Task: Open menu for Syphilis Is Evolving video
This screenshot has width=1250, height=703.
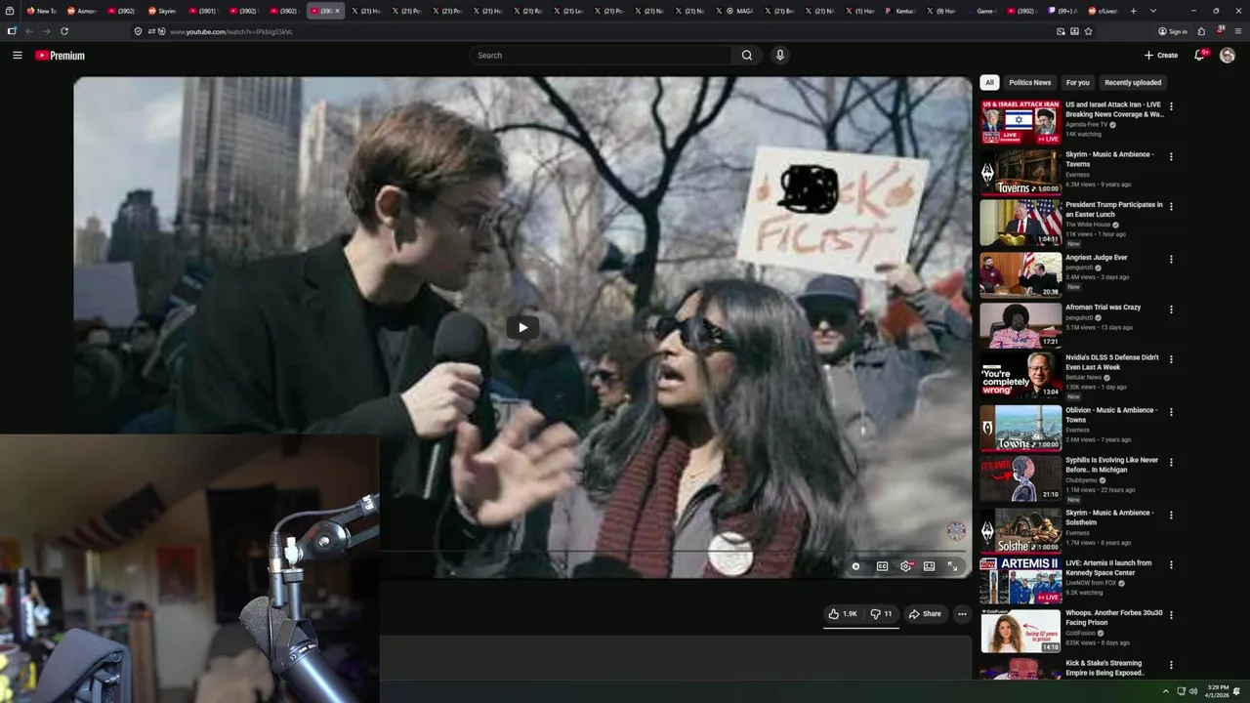Action: [1171, 462]
